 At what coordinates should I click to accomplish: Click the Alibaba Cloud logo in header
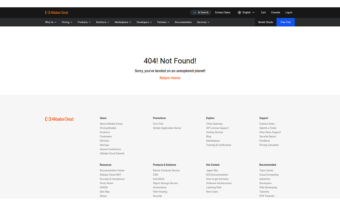click(56, 13)
